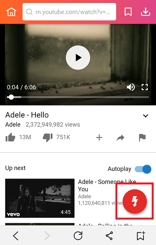Screen dimensions: 156x245
Task: Expand the video description chevron
Action: tap(145, 116)
